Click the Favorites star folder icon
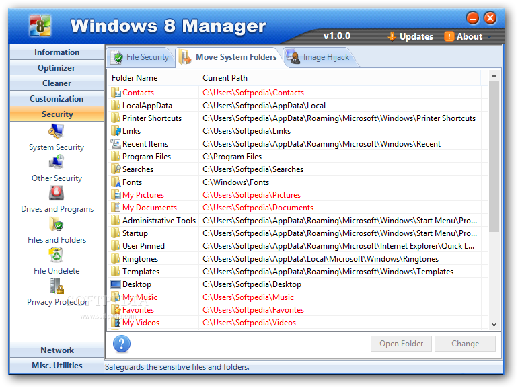This screenshot has width=518, height=388. (116, 310)
